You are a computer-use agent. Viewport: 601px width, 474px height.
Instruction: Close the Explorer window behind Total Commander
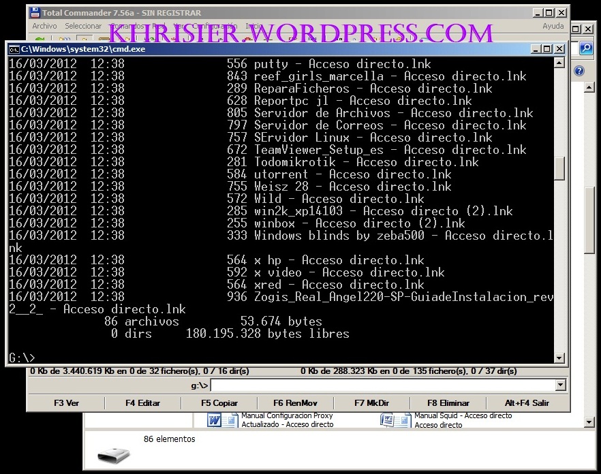(x=588, y=29)
